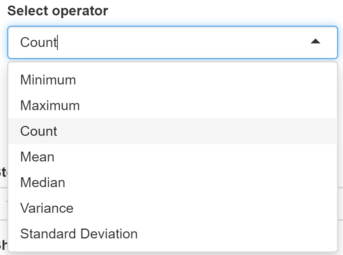Apply the Variance operator entry
This screenshot has height=255, width=343.
[47, 208]
